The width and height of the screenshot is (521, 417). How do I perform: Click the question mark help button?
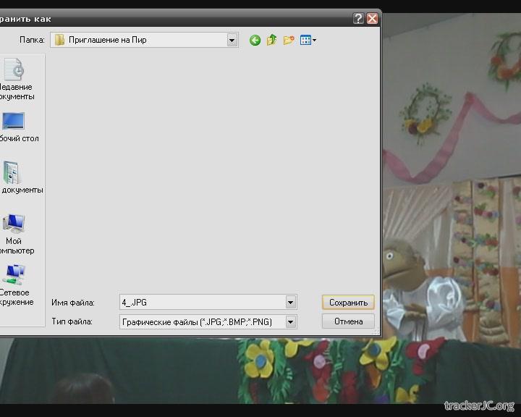pyautogui.click(x=358, y=19)
